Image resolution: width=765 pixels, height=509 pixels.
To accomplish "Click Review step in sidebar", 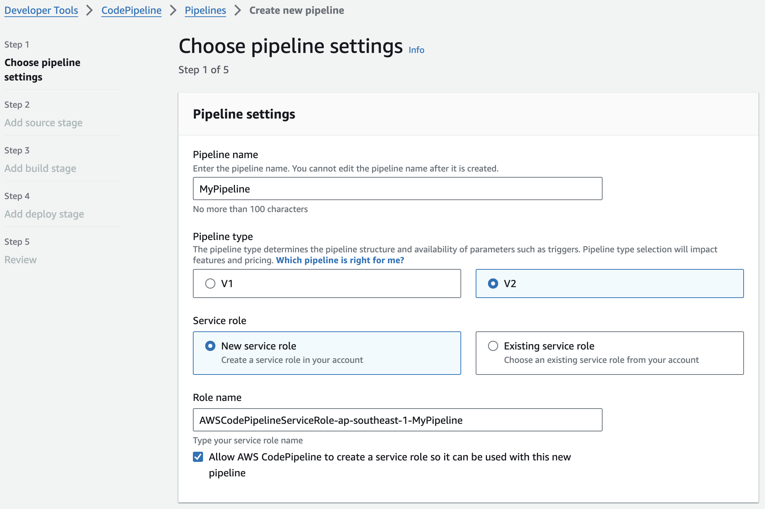I will click(x=21, y=260).
